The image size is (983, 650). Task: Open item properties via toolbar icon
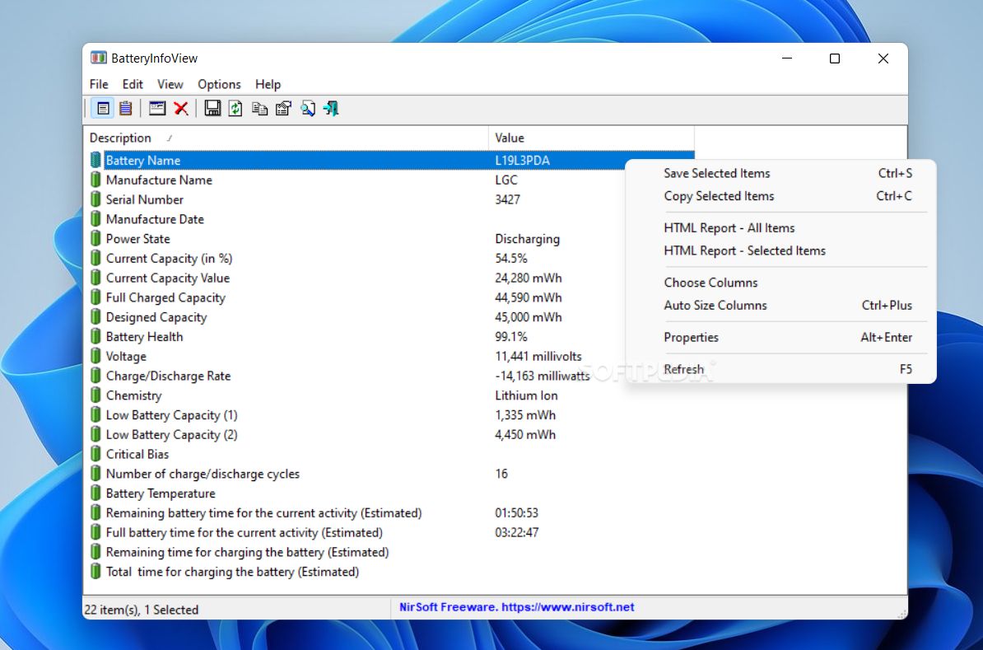[x=283, y=108]
